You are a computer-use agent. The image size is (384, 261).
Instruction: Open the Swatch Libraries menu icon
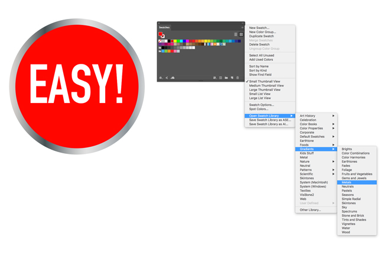(161, 78)
